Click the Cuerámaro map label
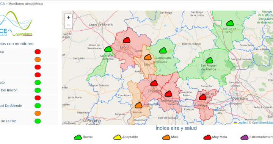The height and width of the screenshot is (144, 273). point(125,95)
